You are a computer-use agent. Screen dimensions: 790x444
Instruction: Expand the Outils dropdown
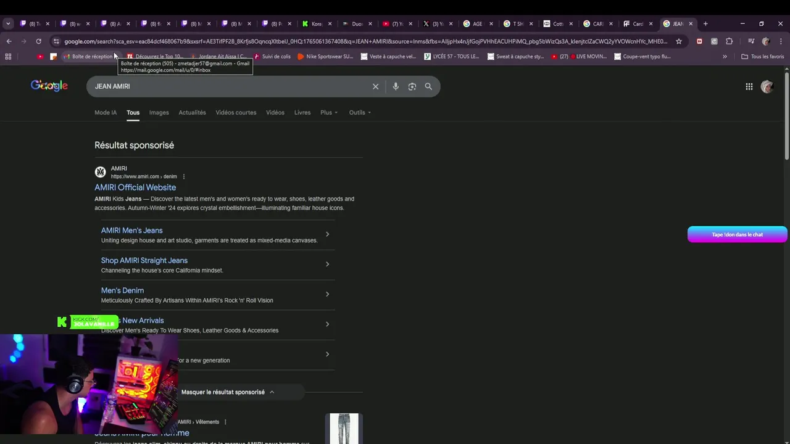click(360, 112)
